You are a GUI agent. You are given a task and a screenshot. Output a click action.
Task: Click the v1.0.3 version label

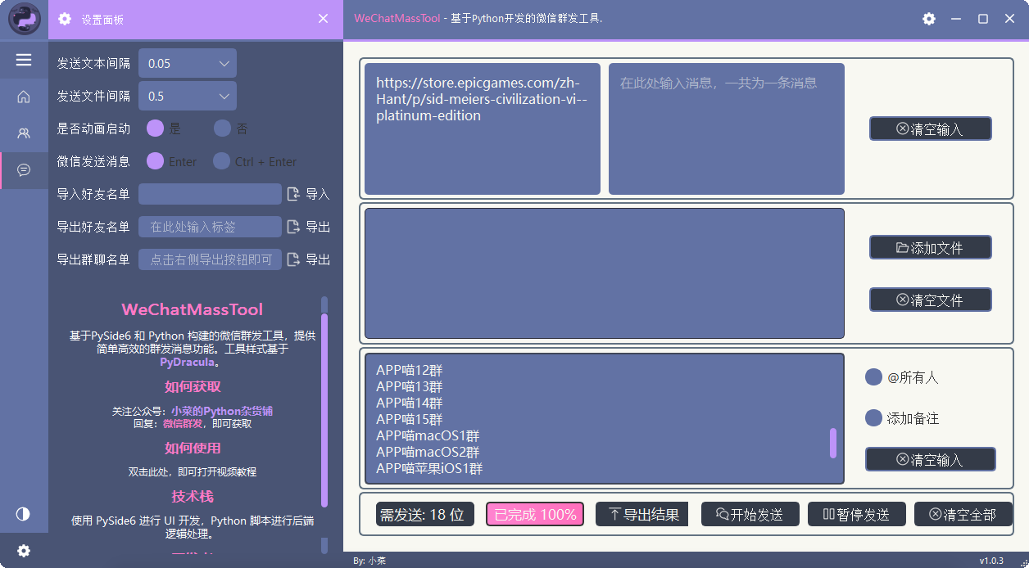pyautogui.click(x=991, y=561)
